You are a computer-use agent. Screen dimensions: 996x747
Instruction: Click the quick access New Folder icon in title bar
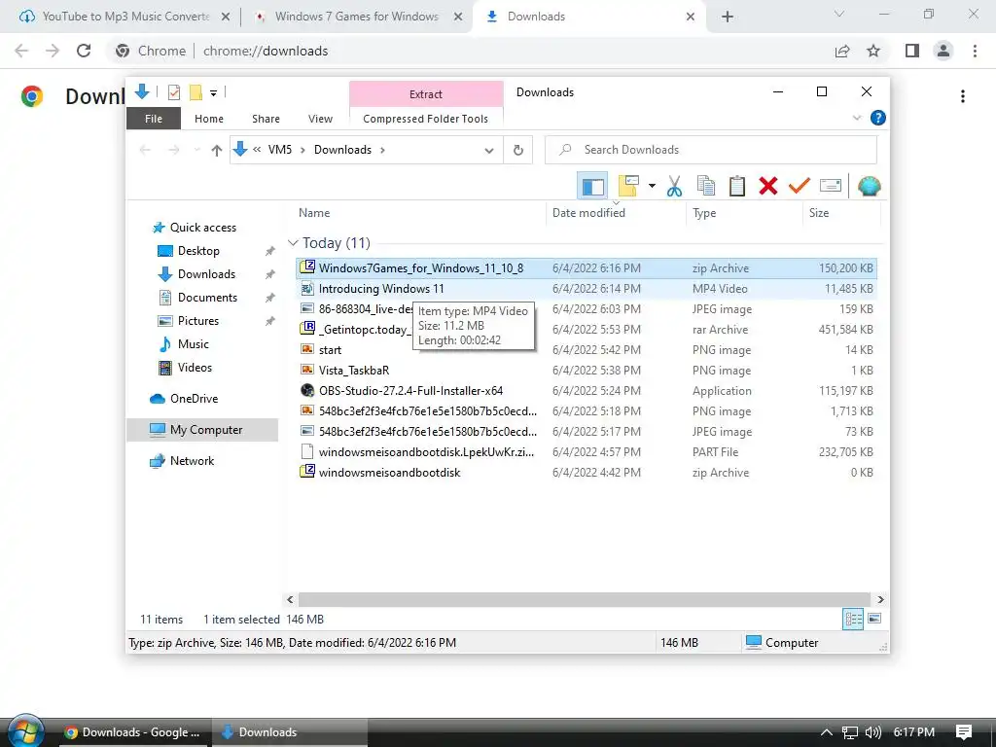[x=196, y=92]
